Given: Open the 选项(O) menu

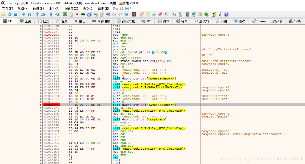Looking at the screenshot, I should [87, 8].
